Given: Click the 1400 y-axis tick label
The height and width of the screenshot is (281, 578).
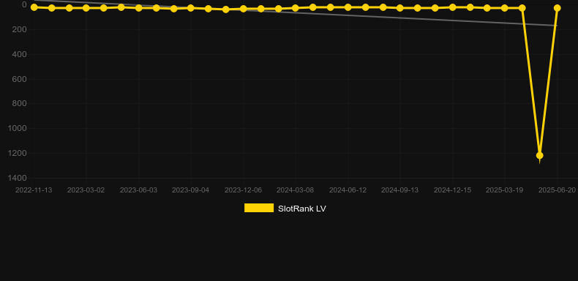Looking at the screenshot, I should click(x=19, y=178).
